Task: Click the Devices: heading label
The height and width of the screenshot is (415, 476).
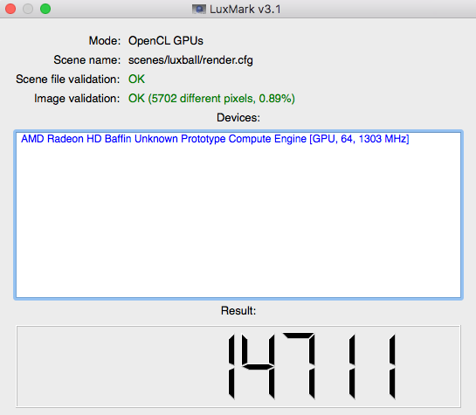Action: pos(238,118)
